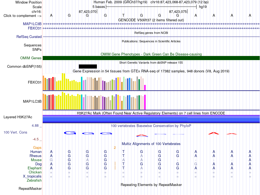
Task: Click 'Repeating Elements by RepeatMasker' title
Action: [151, 185]
